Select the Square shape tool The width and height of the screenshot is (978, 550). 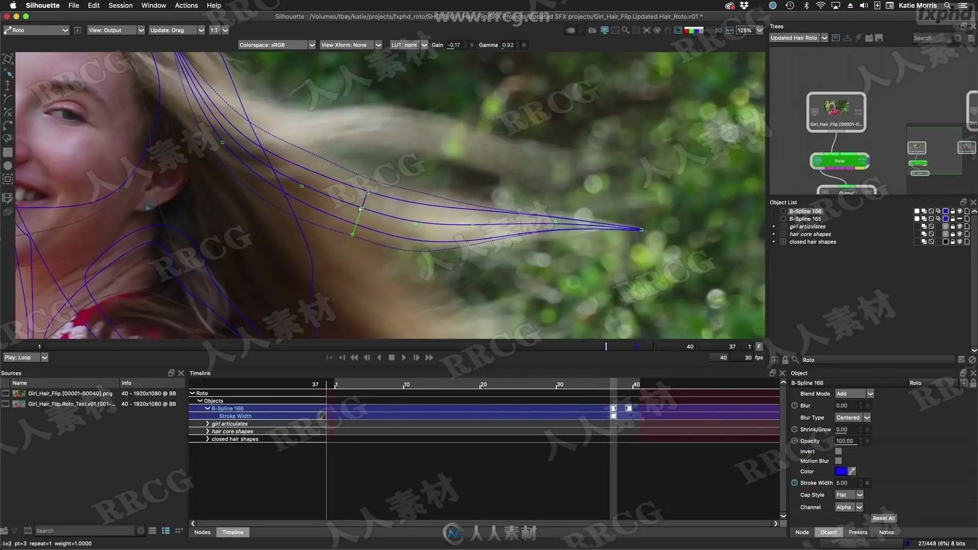coord(8,152)
